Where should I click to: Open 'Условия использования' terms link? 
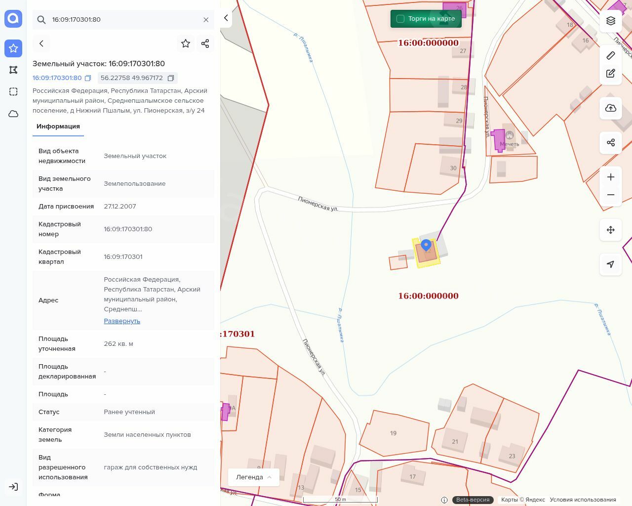583,500
